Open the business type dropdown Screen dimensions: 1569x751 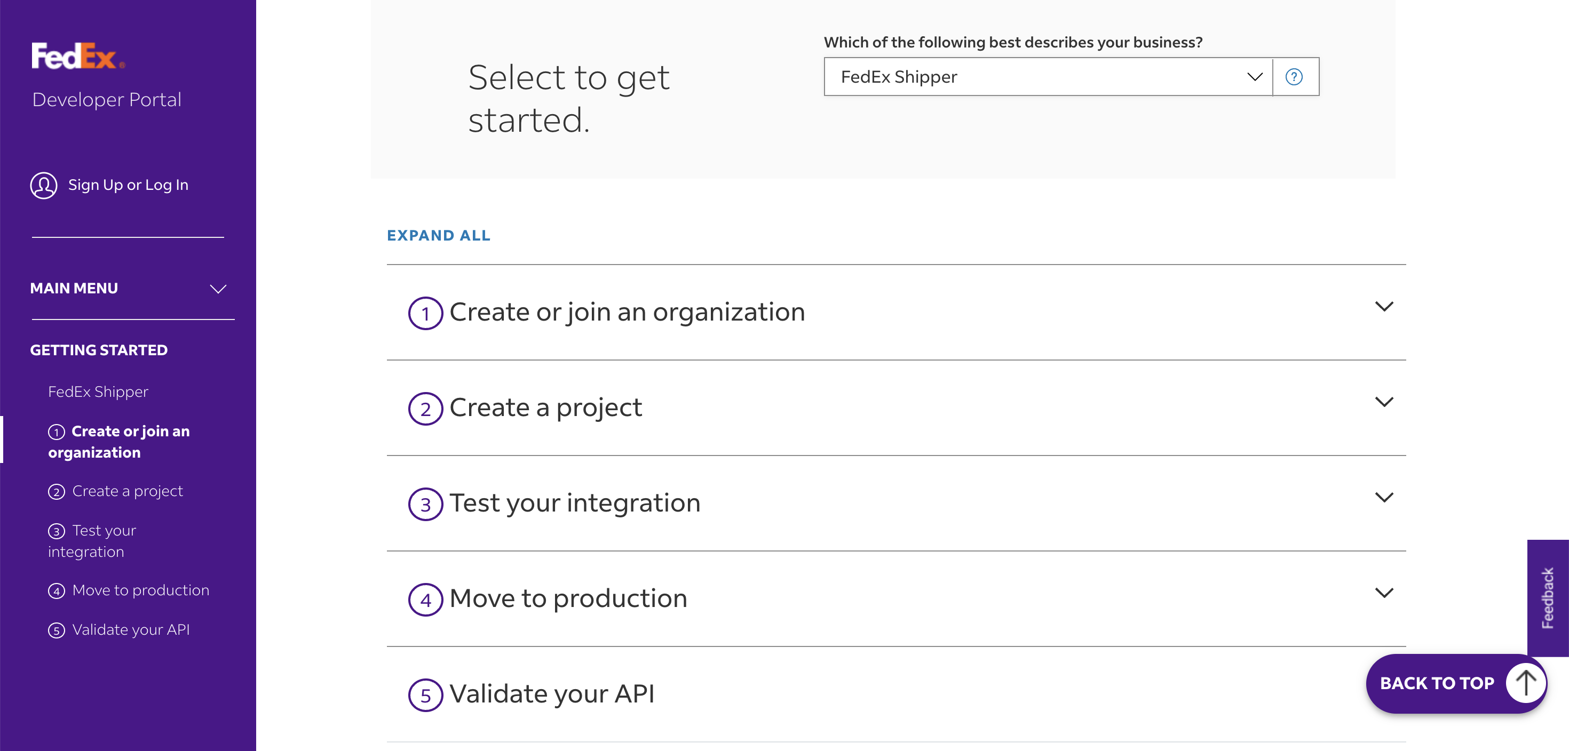(x=1048, y=77)
